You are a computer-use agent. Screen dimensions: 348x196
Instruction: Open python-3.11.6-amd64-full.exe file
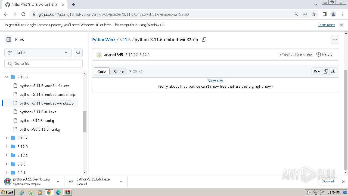click(x=45, y=86)
